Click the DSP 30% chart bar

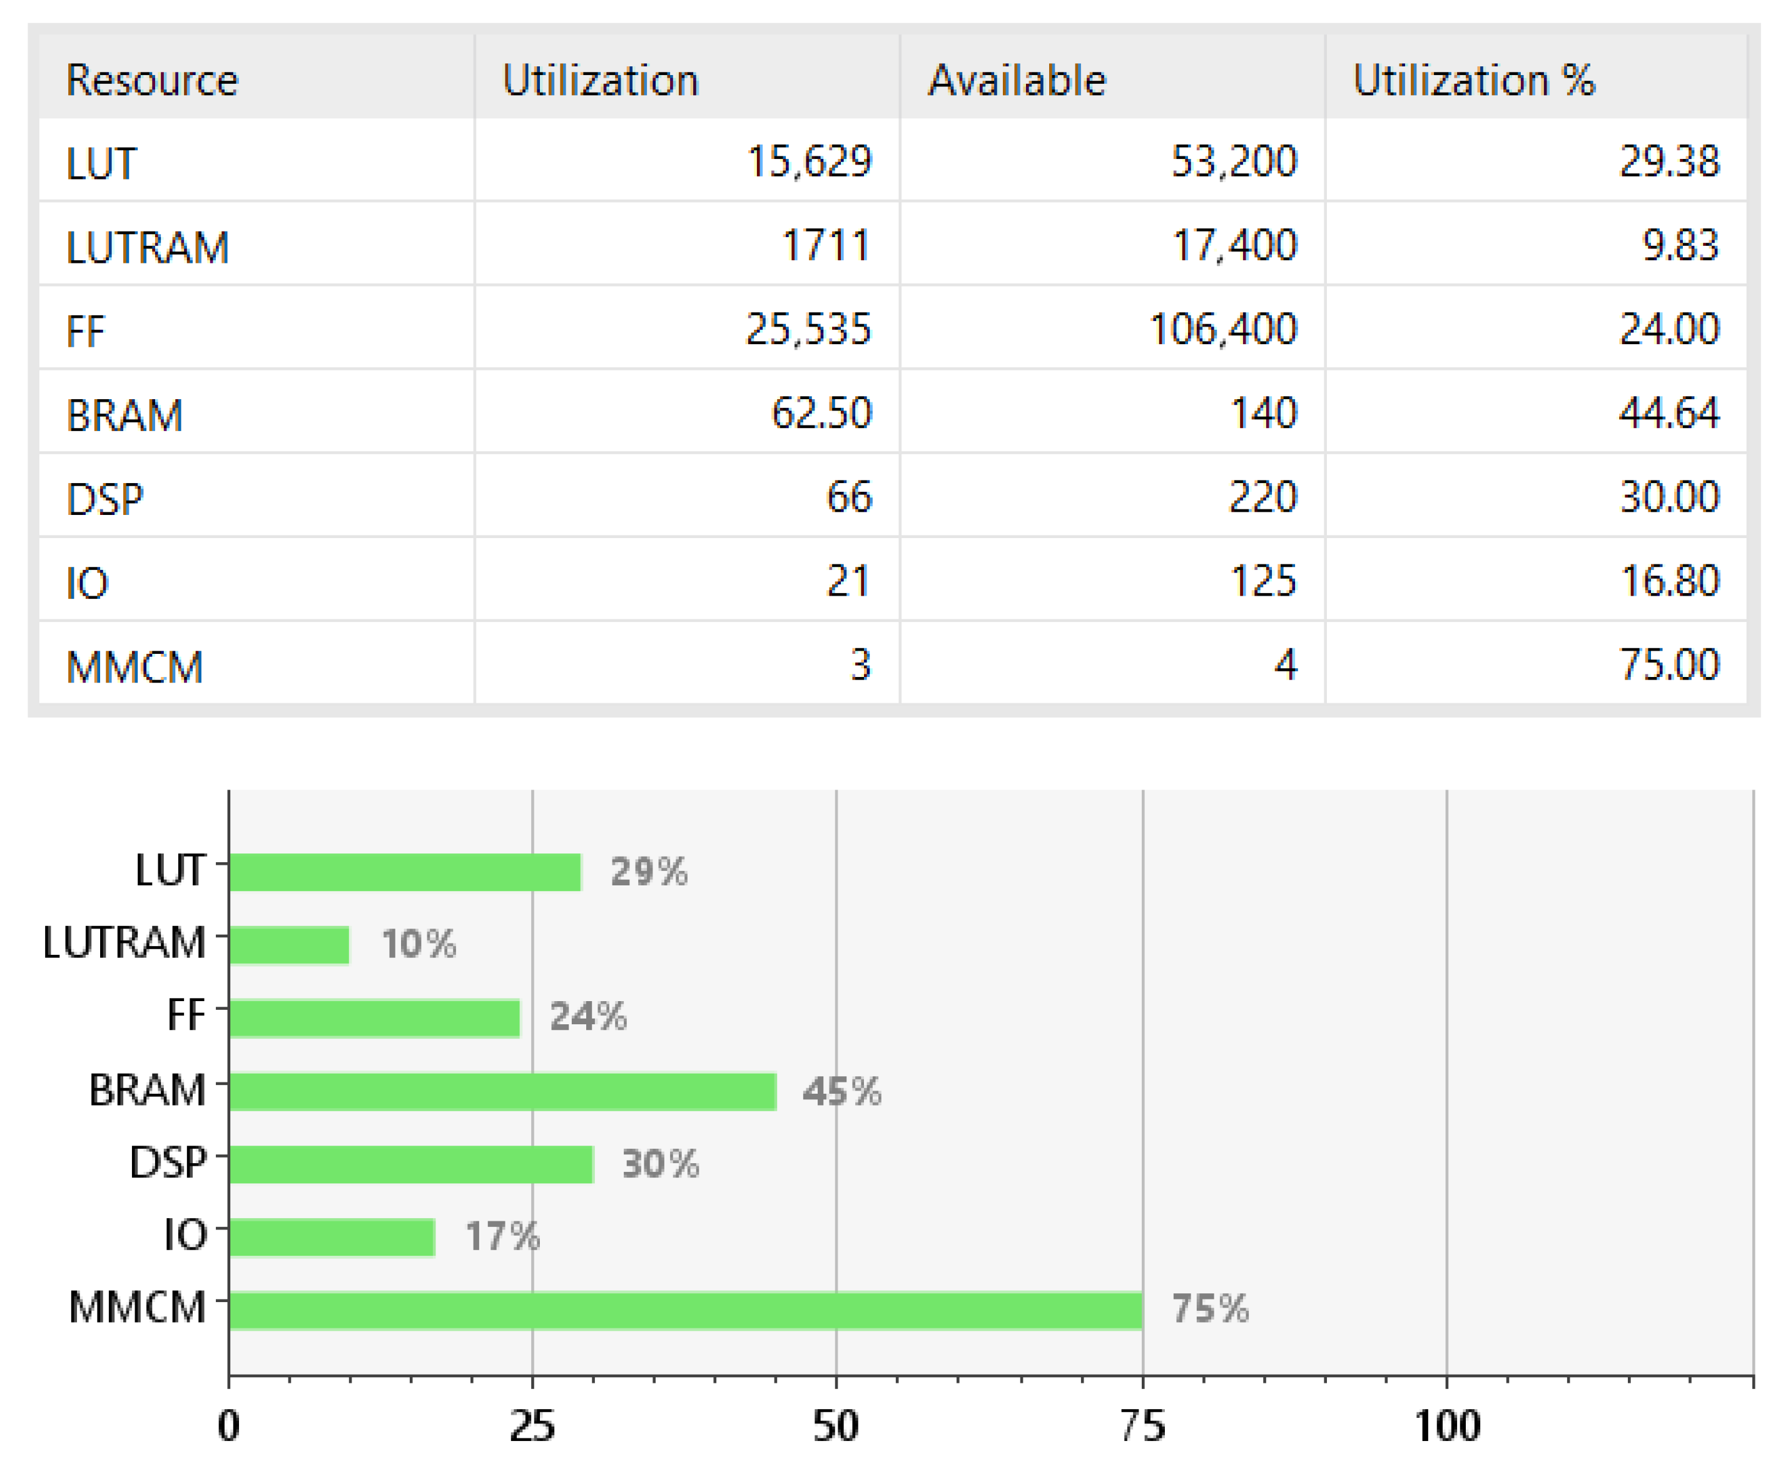coord(410,1164)
